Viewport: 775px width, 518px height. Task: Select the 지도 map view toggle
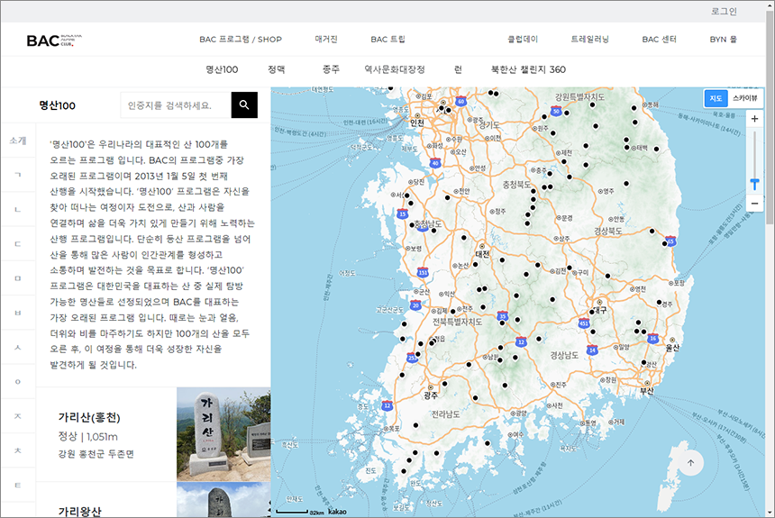(716, 98)
